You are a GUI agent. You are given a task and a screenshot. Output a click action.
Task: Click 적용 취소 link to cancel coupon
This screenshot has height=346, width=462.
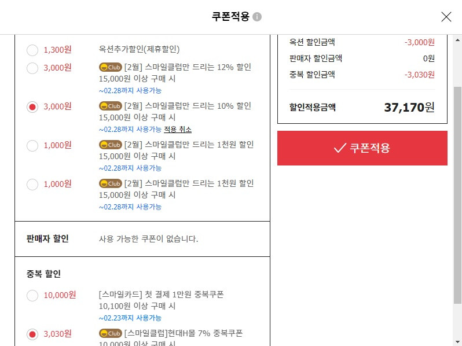click(x=178, y=129)
